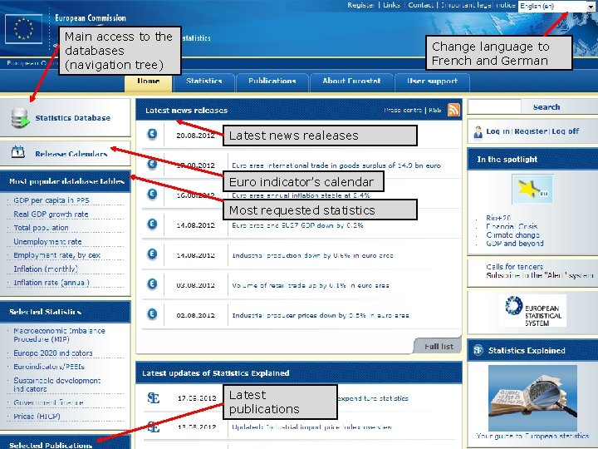Open the User support tab

432,81
